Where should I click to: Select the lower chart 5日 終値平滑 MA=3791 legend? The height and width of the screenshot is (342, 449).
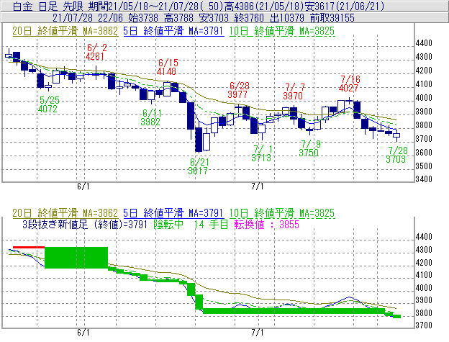(173, 213)
